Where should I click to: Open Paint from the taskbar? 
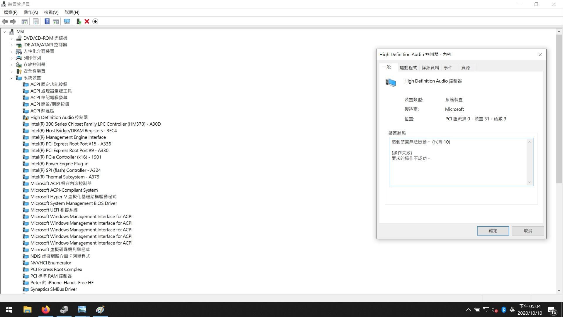pos(100,310)
